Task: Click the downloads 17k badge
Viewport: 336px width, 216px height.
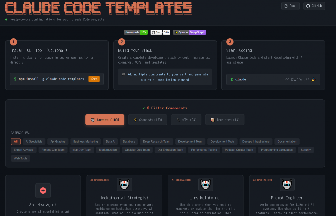Action: pos(136,32)
